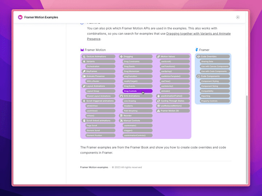Click the key icon on Keyframes

pyautogui.click(x=84, y=72)
